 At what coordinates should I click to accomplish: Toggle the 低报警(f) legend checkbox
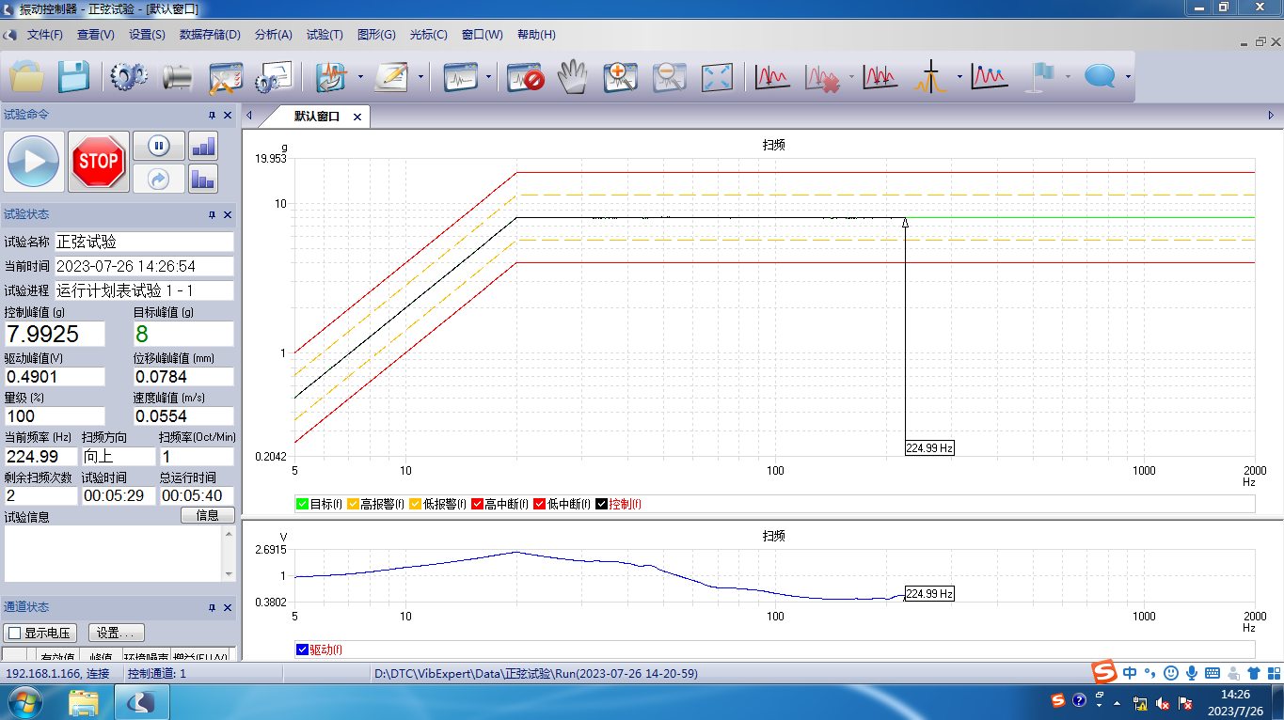click(x=415, y=504)
